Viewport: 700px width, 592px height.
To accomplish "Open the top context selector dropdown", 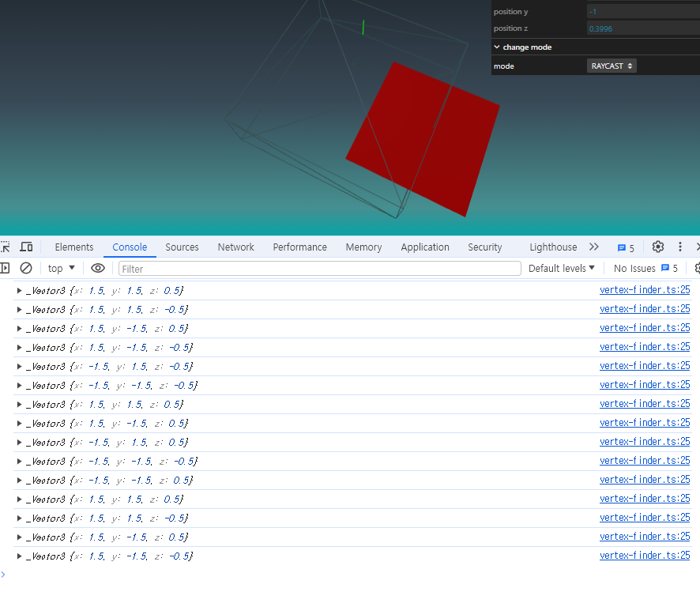I will (x=61, y=268).
